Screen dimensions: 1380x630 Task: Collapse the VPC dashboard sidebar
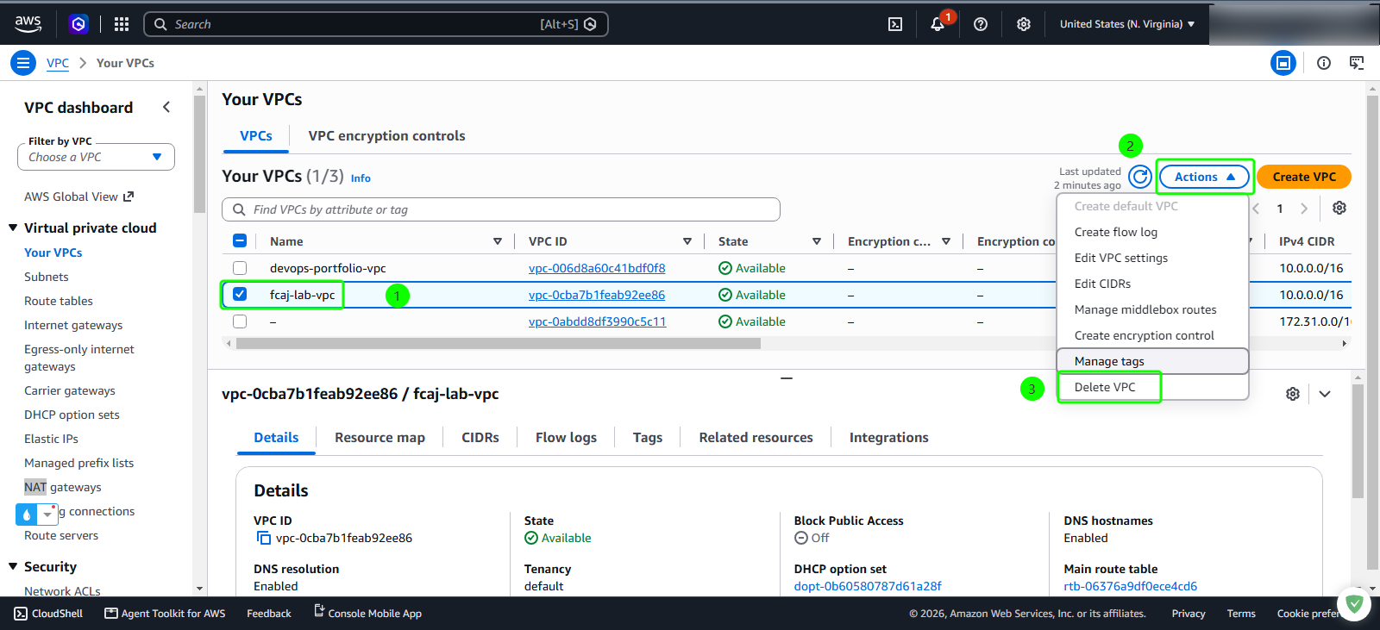pos(166,107)
